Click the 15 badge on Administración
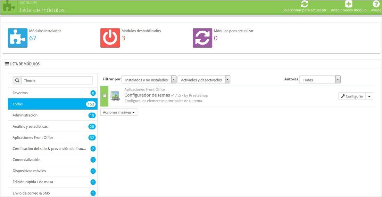The width and height of the screenshot is (382, 197). [x=92, y=116]
